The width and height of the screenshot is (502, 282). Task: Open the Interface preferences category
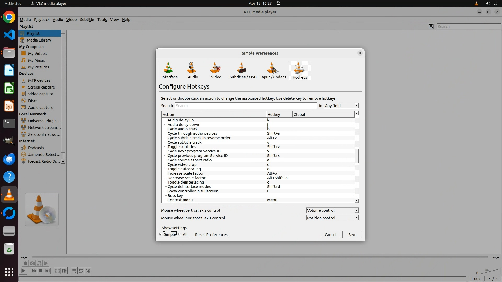tap(169, 70)
